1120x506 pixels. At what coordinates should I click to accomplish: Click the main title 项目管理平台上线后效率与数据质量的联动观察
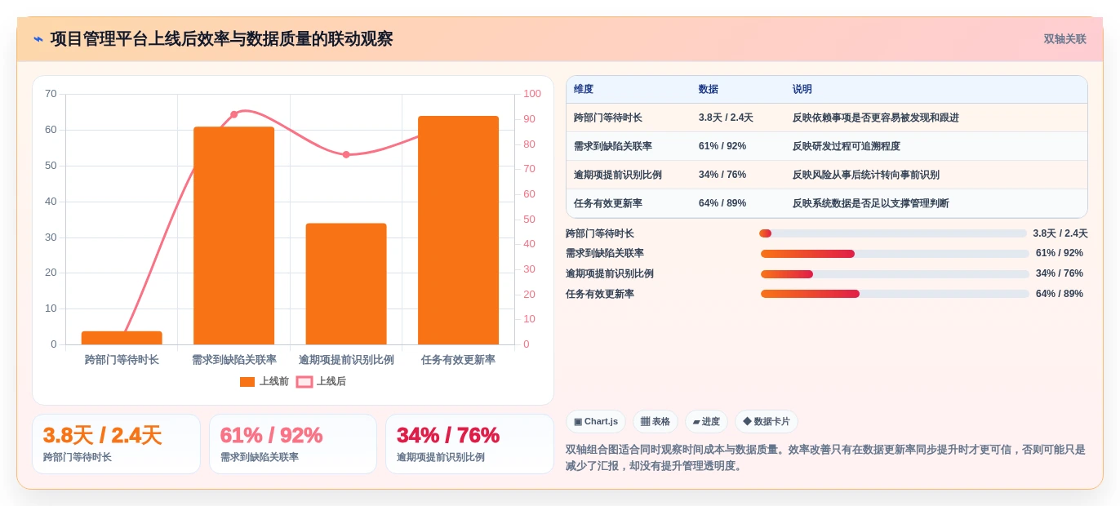click(221, 39)
